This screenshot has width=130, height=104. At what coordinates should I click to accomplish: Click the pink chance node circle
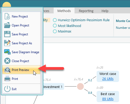[80, 86]
